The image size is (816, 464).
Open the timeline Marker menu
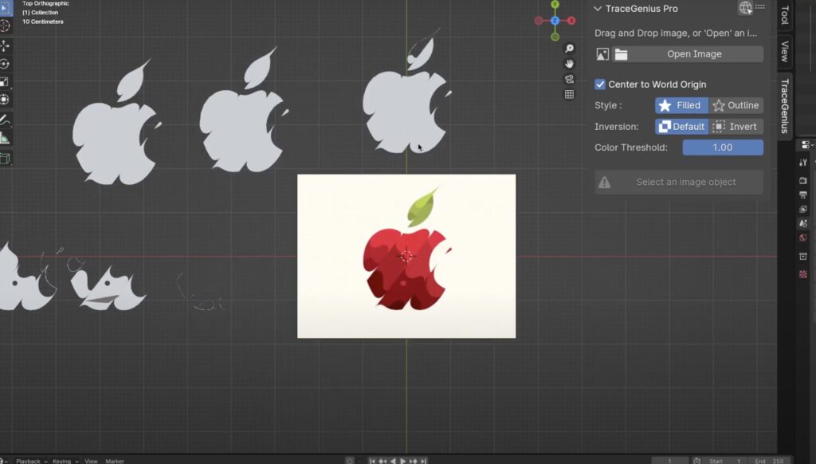115,461
